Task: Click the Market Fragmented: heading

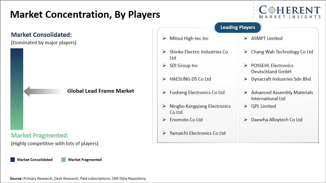Action: pyautogui.click(x=40, y=135)
